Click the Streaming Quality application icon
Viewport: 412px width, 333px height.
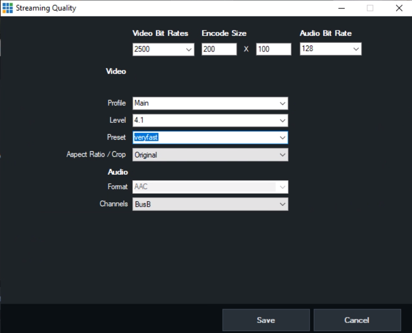click(7, 8)
